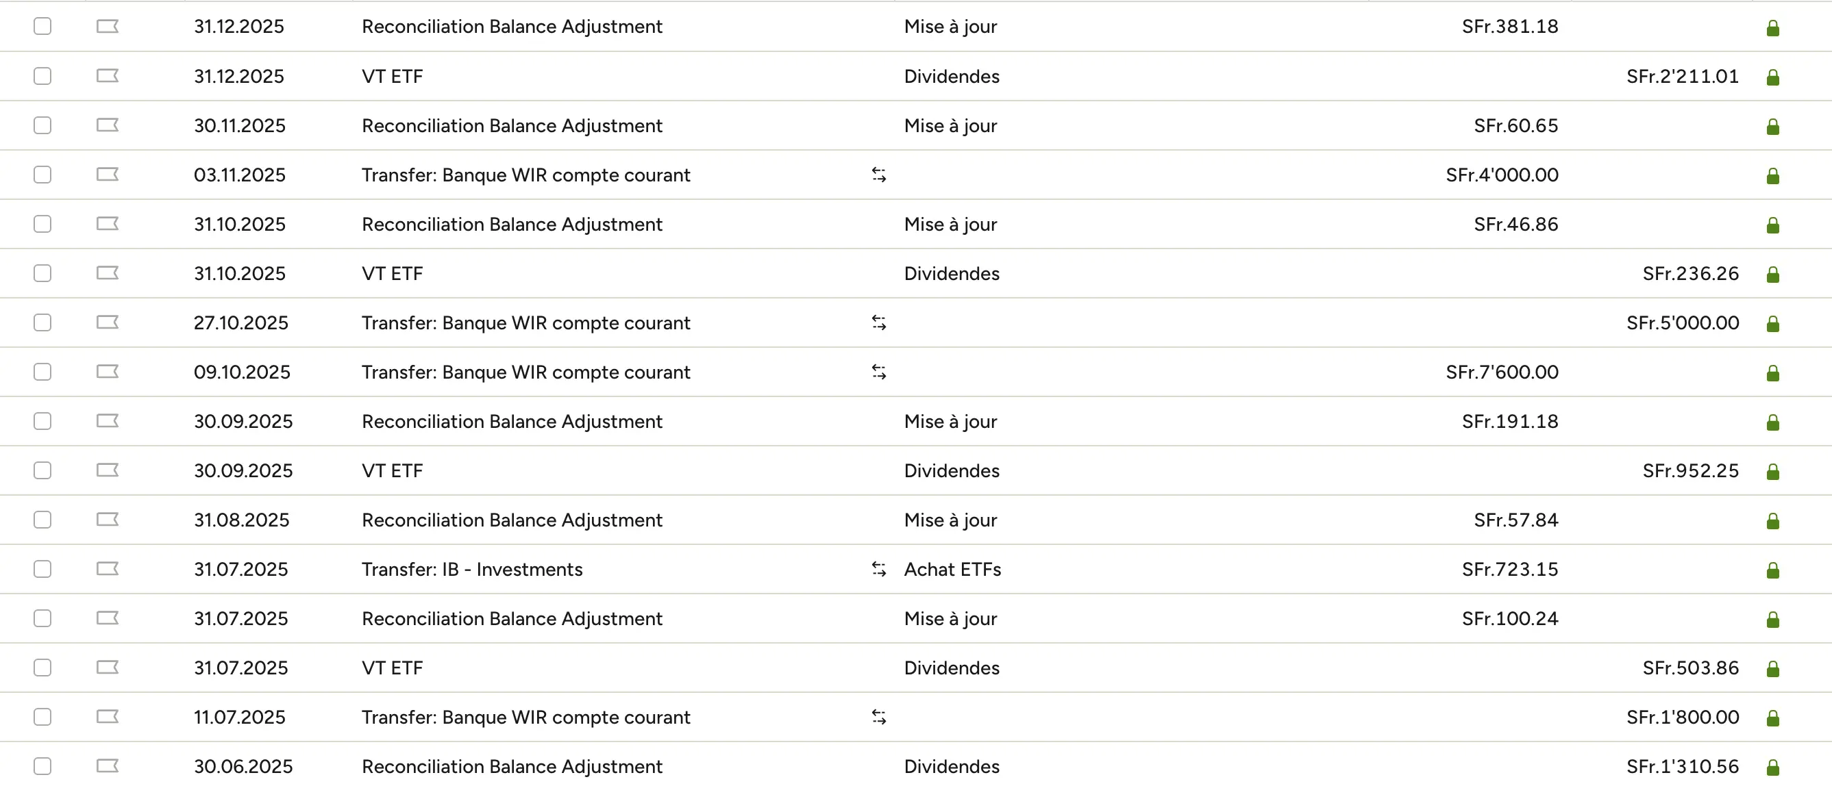Select the checkbox on the 31.12.2025 Reconciliation row
Viewport: 1832px width, 786px height.
coord(42,25)
